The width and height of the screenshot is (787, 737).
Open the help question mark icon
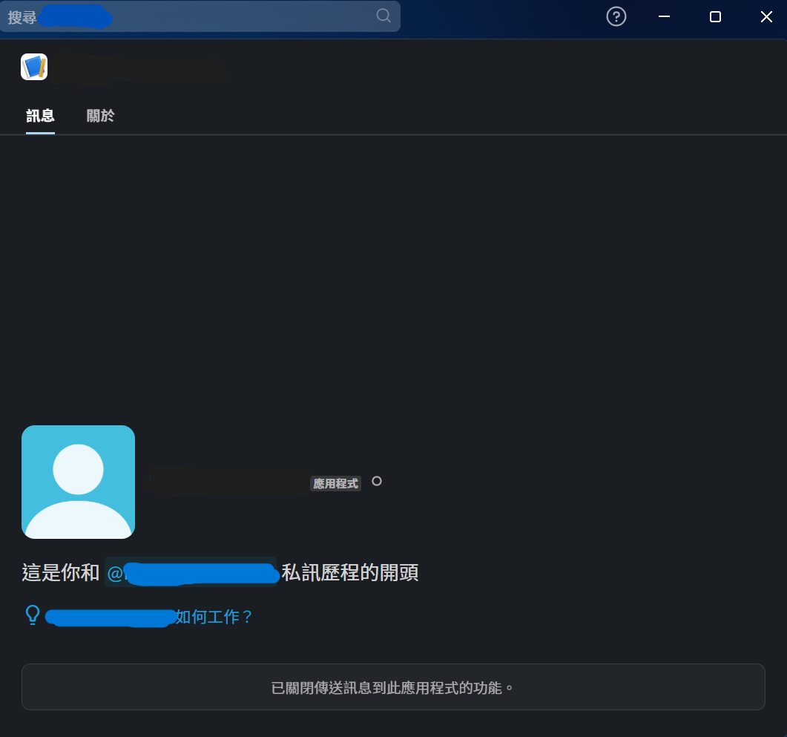coord(616,16)
